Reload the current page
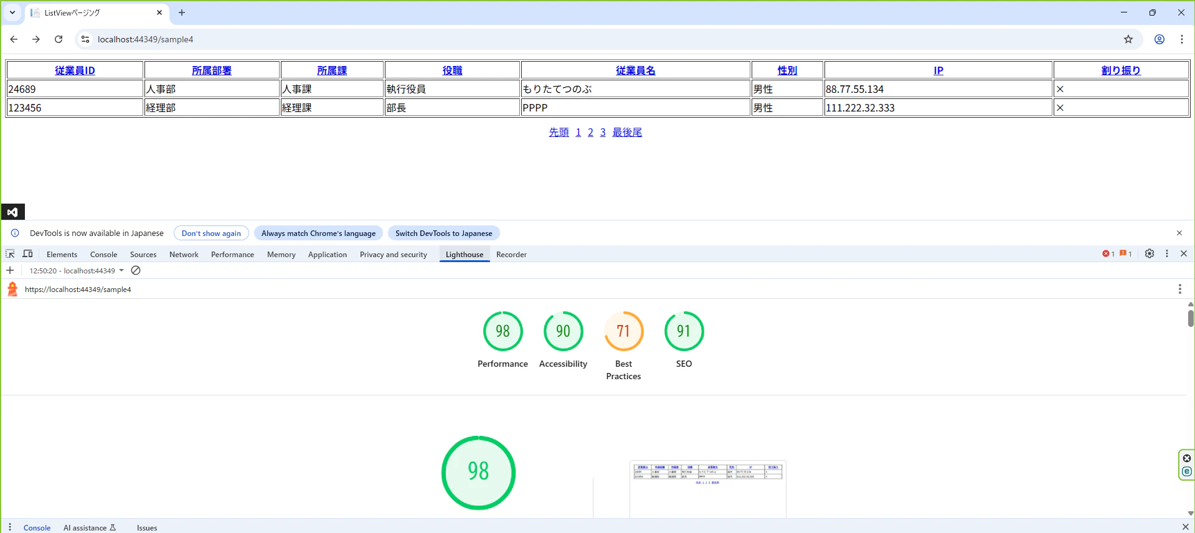This screenshot has height=533, width=1195. click(59, 39)
